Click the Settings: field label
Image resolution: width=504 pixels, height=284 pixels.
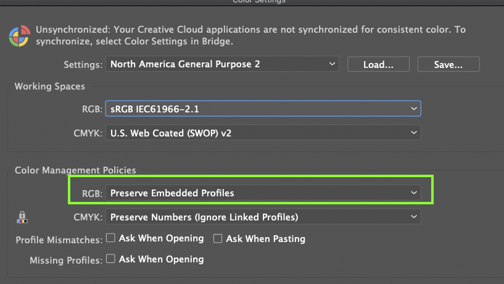point(83,64)
